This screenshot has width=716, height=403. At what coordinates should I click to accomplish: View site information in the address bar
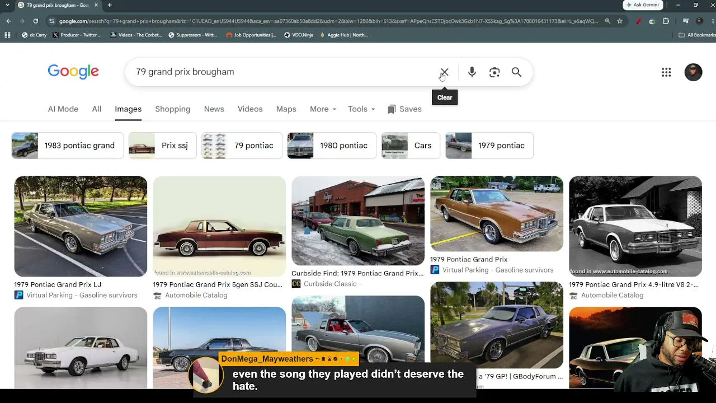click(52, 21)
